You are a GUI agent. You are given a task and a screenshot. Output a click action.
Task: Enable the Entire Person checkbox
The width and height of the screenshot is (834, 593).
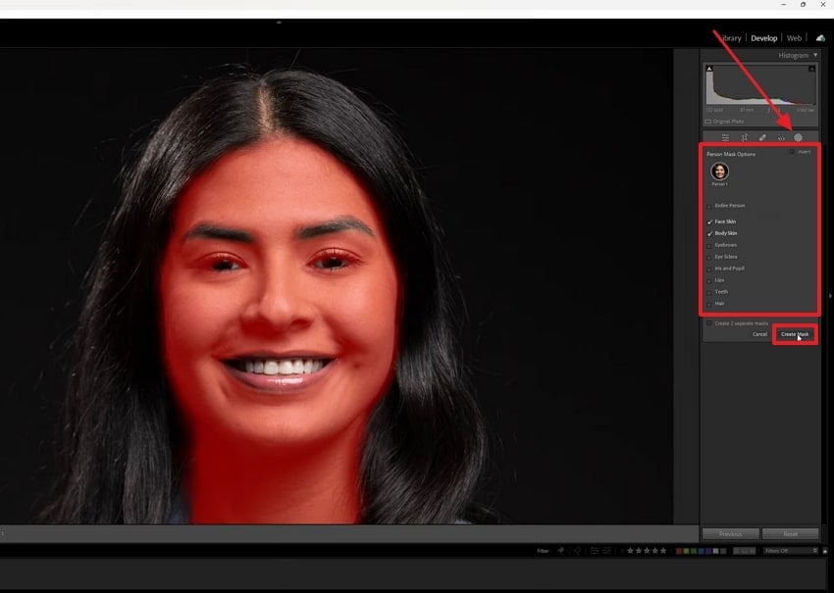pyautogui.click(x=709, y=206)
